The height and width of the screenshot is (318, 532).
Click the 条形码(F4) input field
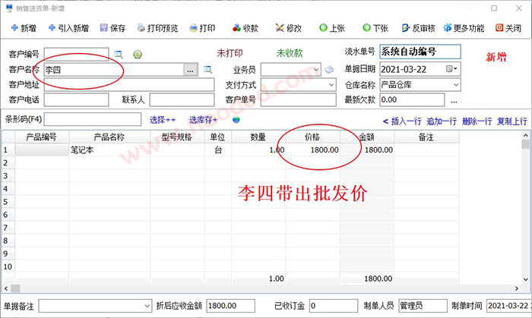(x=93, y=119)
